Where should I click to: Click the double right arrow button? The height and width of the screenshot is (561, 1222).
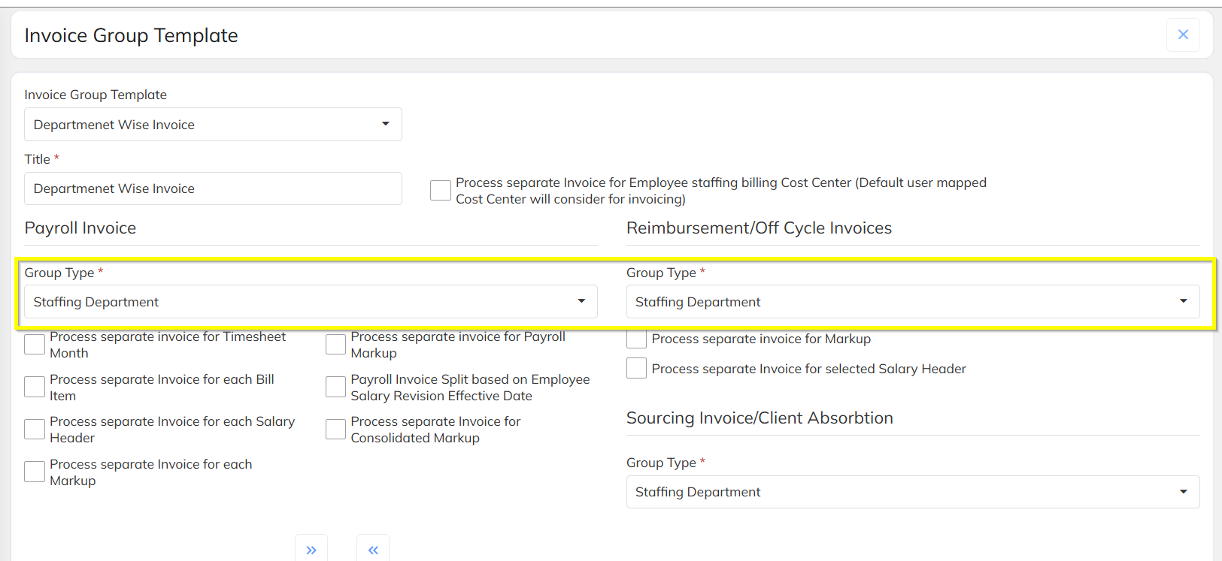[311, 549]
